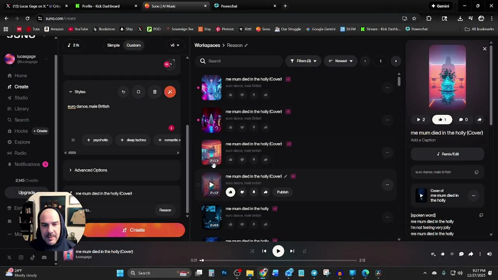Skip to previous track in player
Viewport: 498px width, 280px height.
tap(264, 251)
